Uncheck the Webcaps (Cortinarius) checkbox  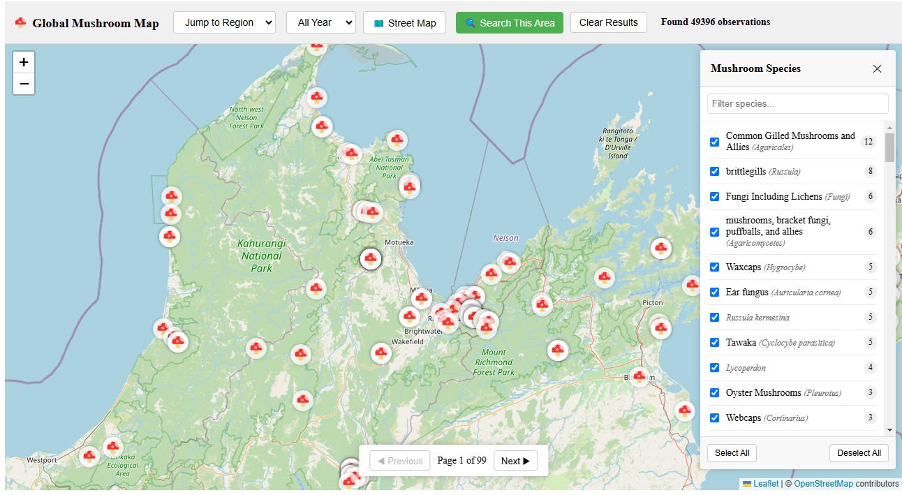[714, 418]
